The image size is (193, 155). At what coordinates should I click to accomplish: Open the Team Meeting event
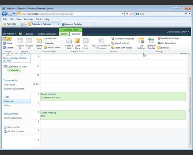click(x=48, y=94)
